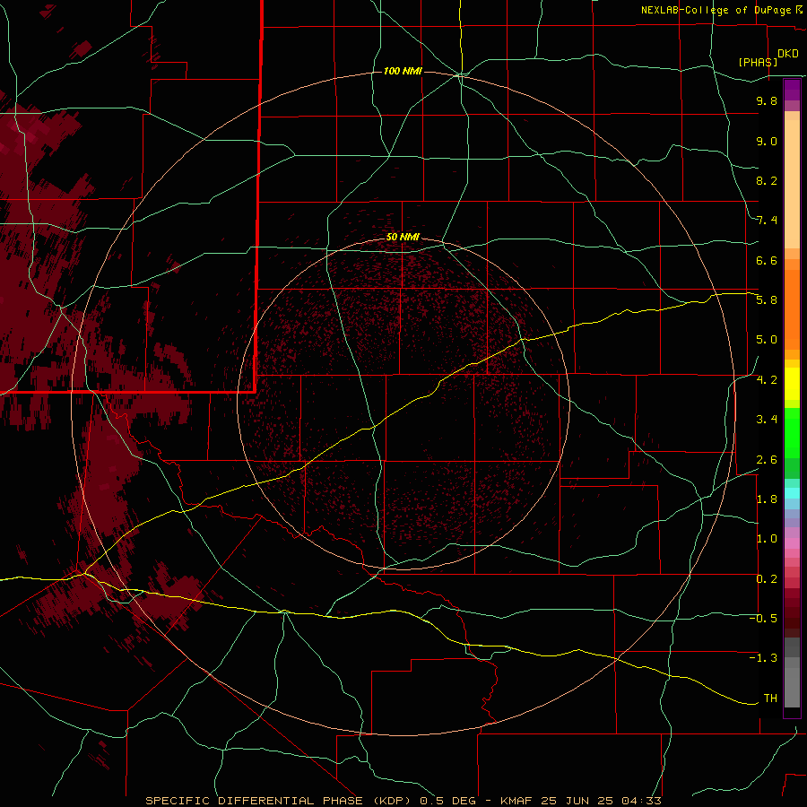Click the 3.4 scale value

(767, 420)
